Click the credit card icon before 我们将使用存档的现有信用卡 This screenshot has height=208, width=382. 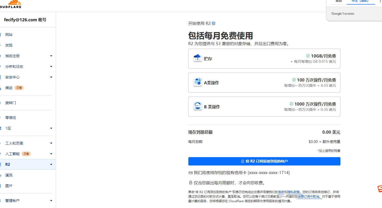coord(190,173)
